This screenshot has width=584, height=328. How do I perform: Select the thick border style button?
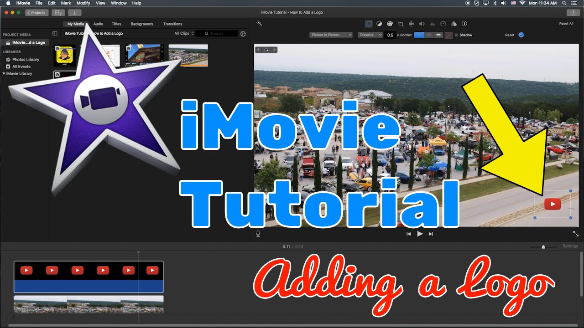438,35
